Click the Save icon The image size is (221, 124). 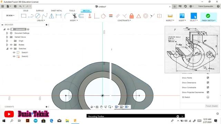click(x=15, y=6)
